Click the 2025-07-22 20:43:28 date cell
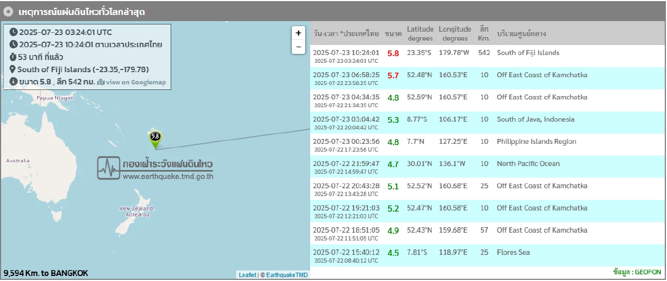 346,189
